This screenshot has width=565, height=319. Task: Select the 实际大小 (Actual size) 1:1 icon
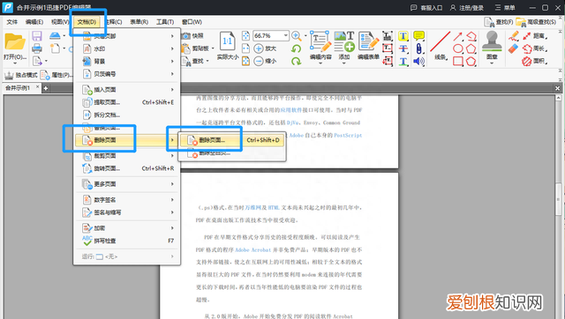[x=228, y=46]
